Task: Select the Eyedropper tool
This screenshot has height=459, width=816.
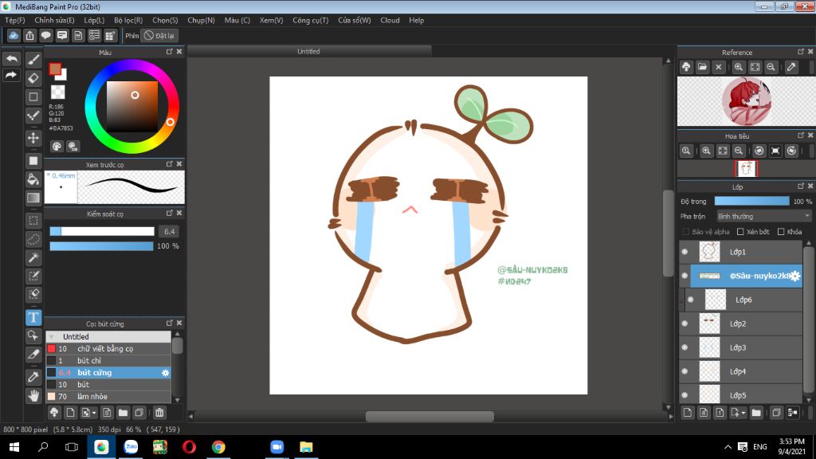Action: click(33, 377)
